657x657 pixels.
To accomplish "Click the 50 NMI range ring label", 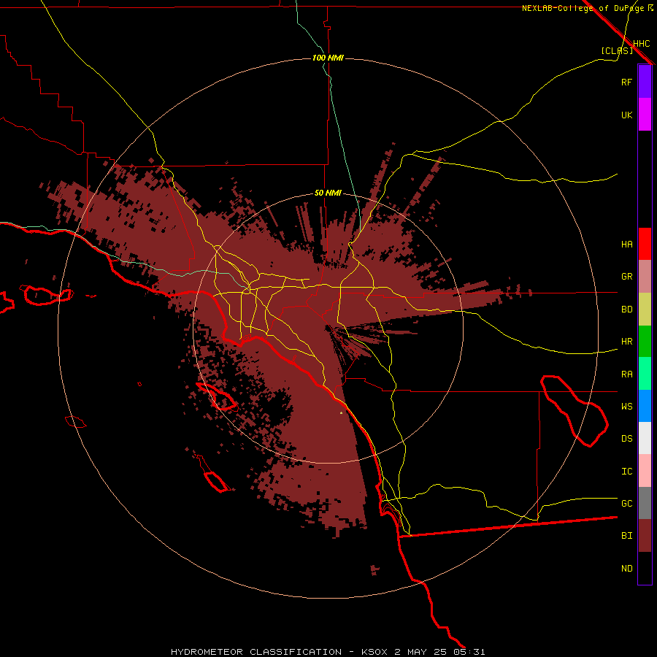I will [328, 193].
